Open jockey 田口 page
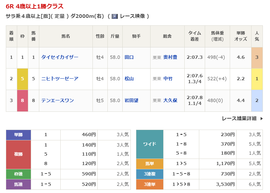Viewport: 270px width, 193px height. [x=129, y=57]
